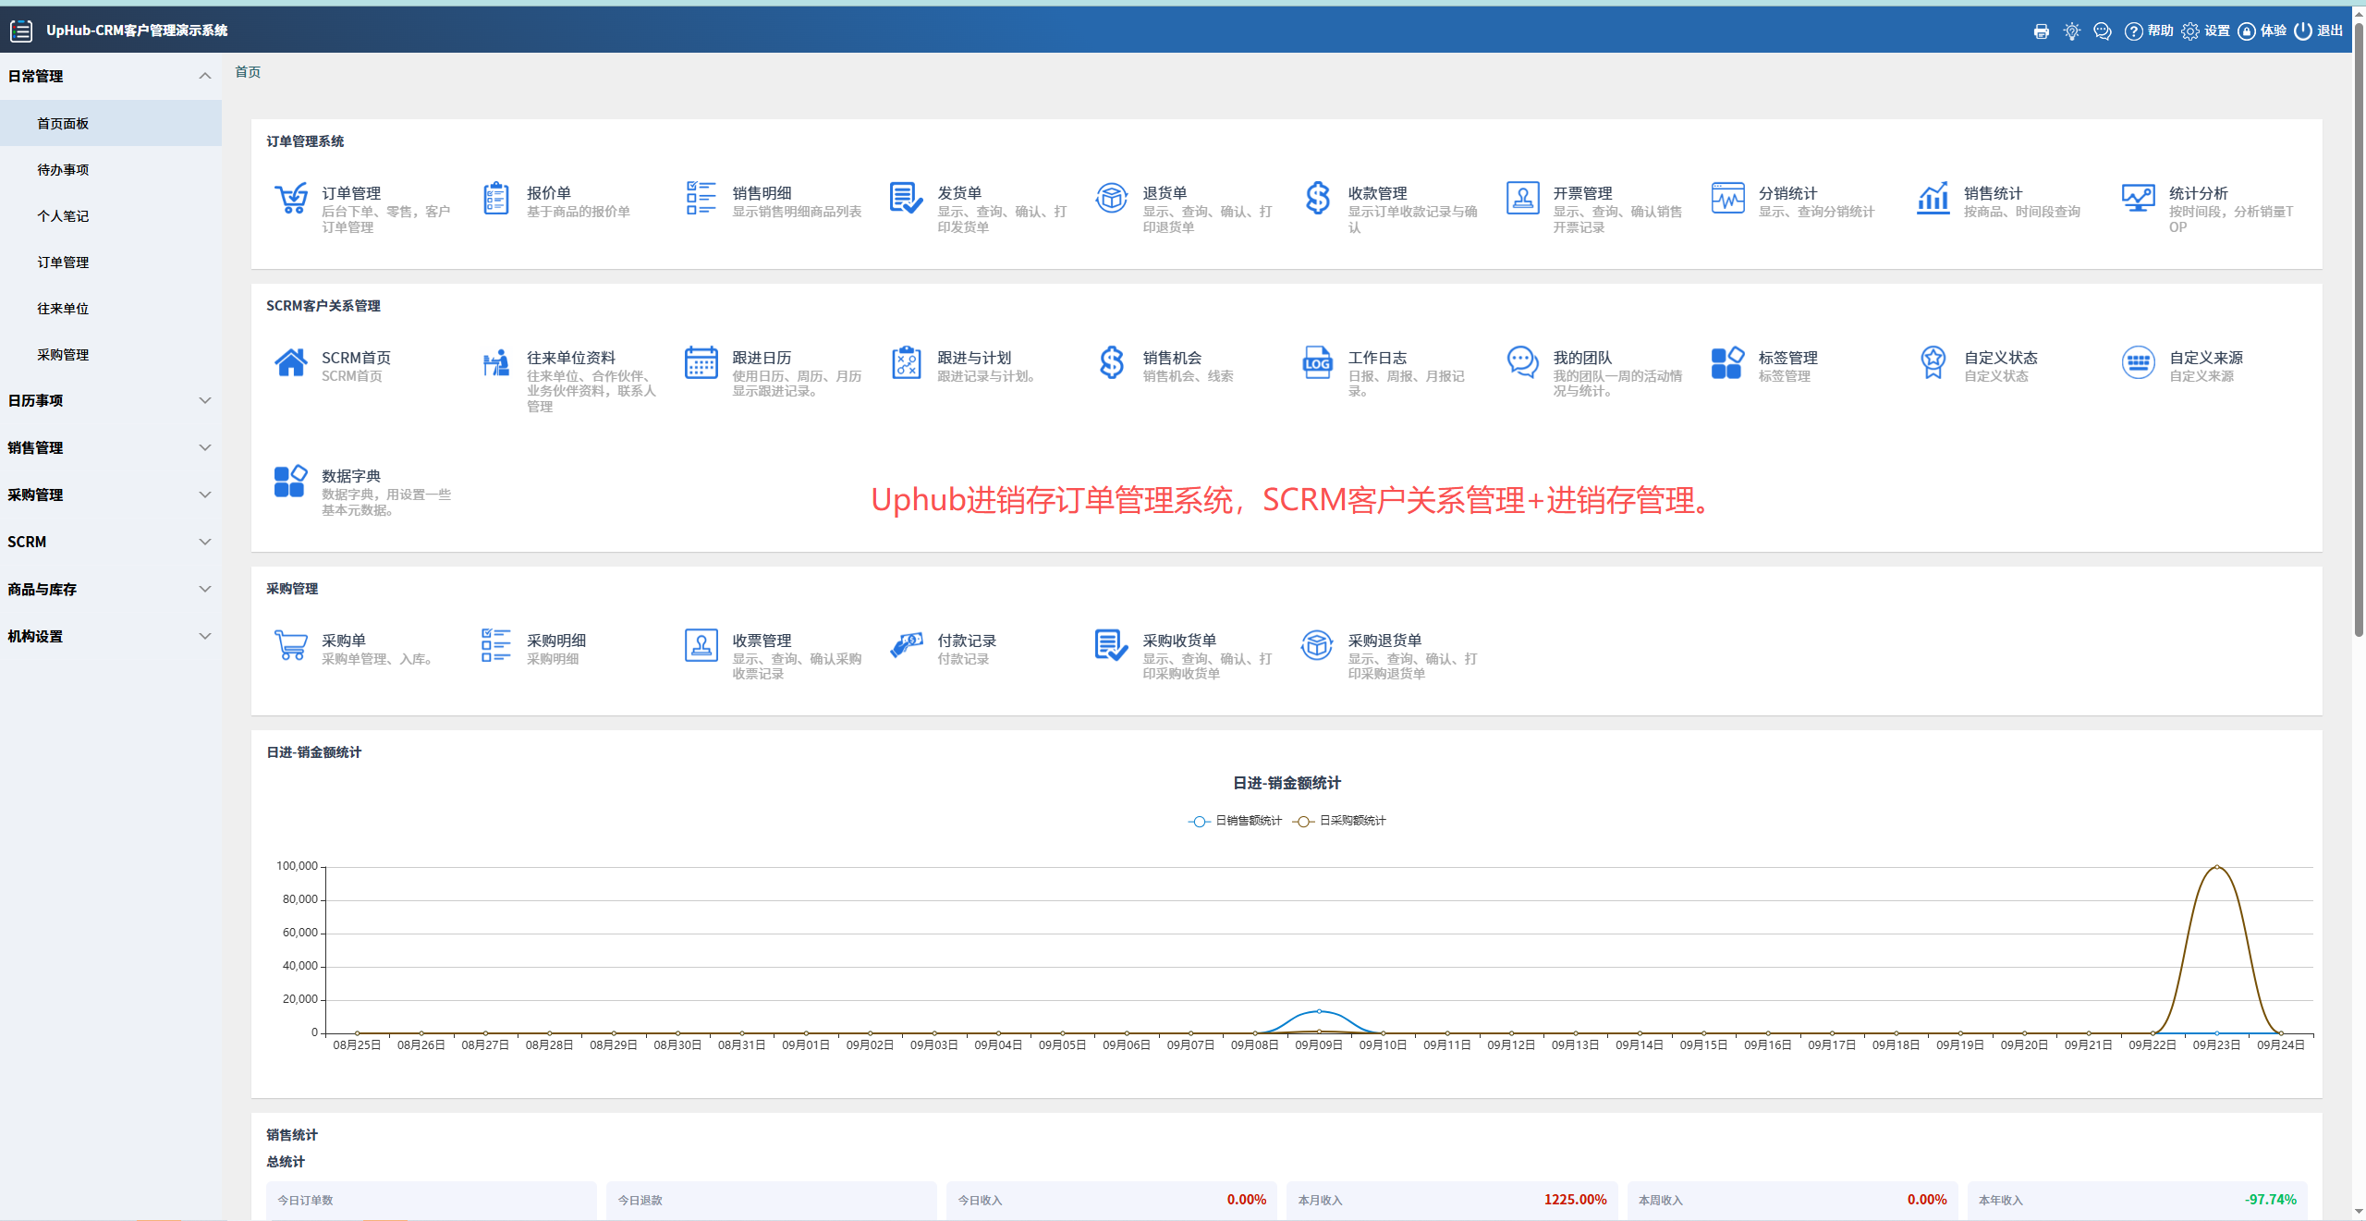Click the 今日退款 statistic card

tap(772, 1200)
